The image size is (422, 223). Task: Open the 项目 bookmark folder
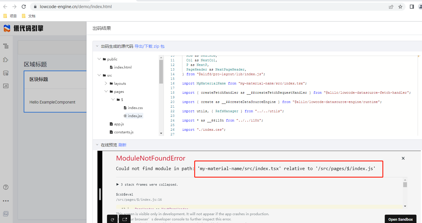pos(10,16)
